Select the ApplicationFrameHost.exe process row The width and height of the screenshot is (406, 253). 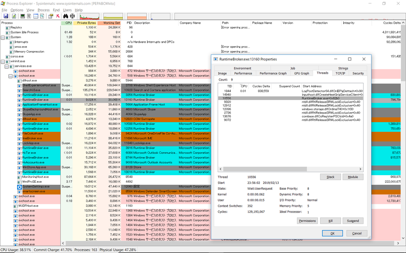[x=105, y=104]
